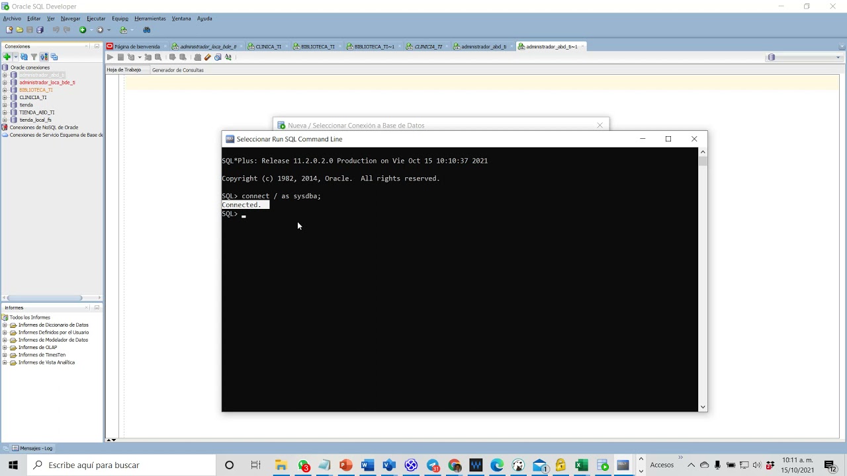Click the Unshared SQL Worksheet icon

click(x=197, y=57)
